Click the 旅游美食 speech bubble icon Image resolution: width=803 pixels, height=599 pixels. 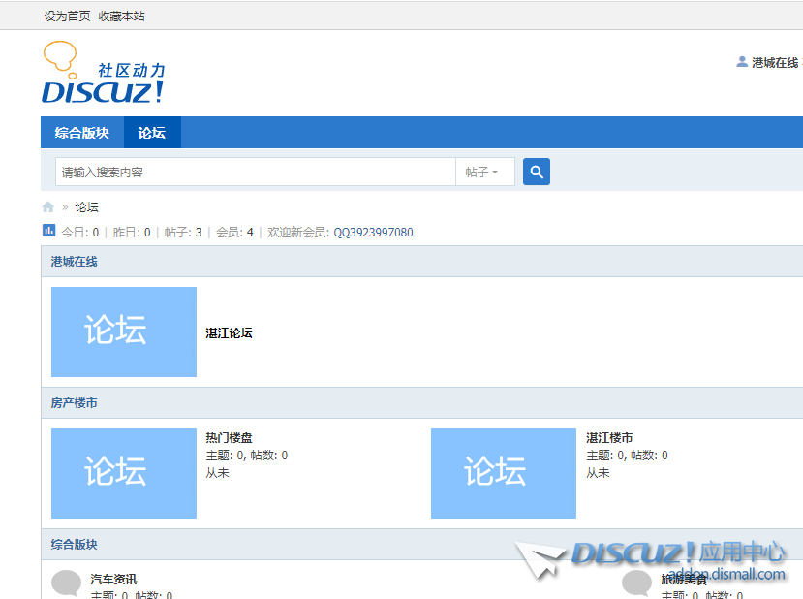[x=636, y=583]
